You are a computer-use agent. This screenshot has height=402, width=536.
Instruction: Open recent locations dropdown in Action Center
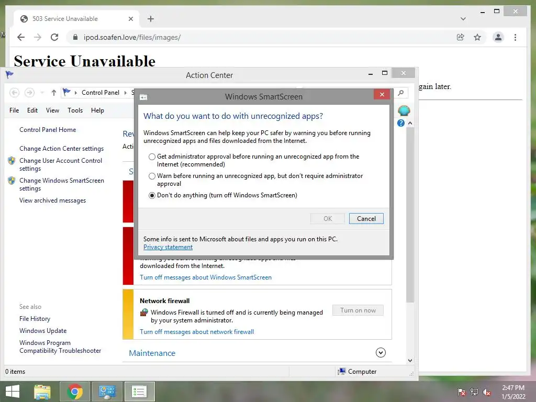pyautogui.click(x=42, y=93)
